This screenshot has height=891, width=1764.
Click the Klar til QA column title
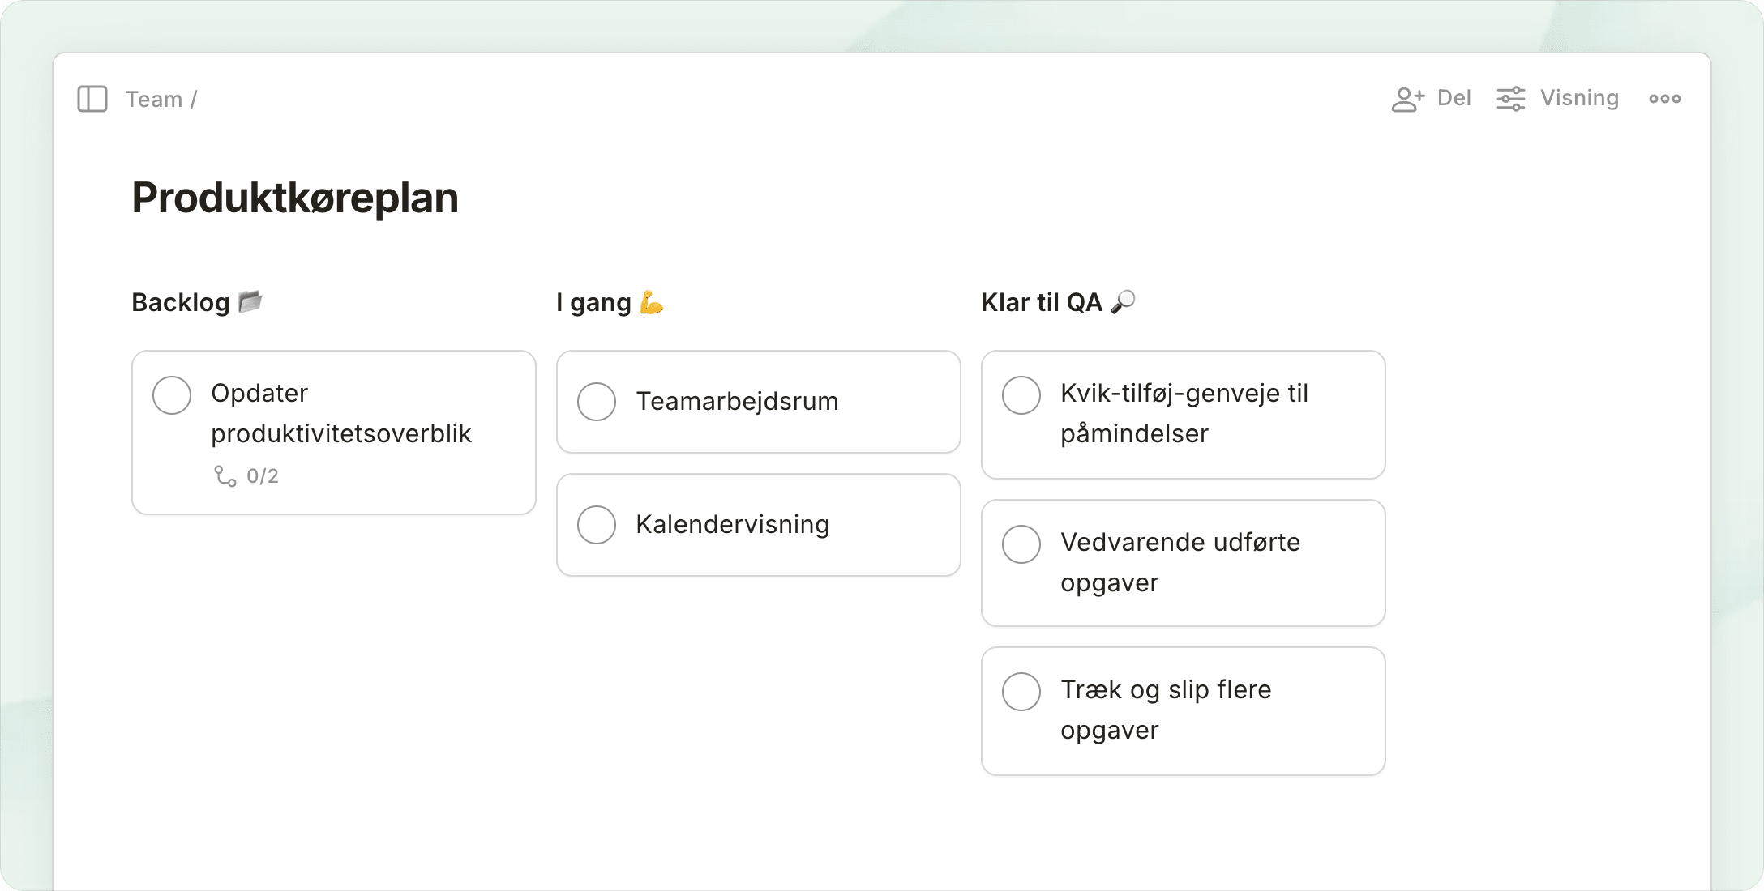[x=1041, y=302]
